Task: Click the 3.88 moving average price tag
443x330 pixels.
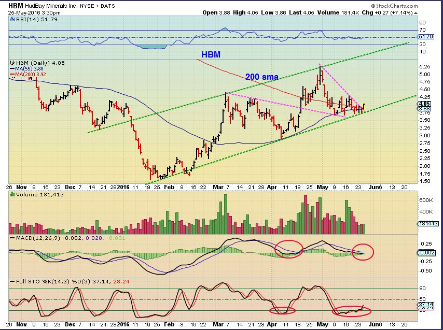Action: (425, 109)
